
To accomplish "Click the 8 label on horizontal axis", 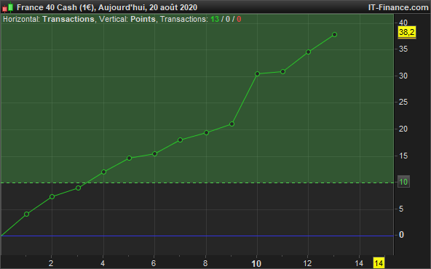I will point(205,263).
